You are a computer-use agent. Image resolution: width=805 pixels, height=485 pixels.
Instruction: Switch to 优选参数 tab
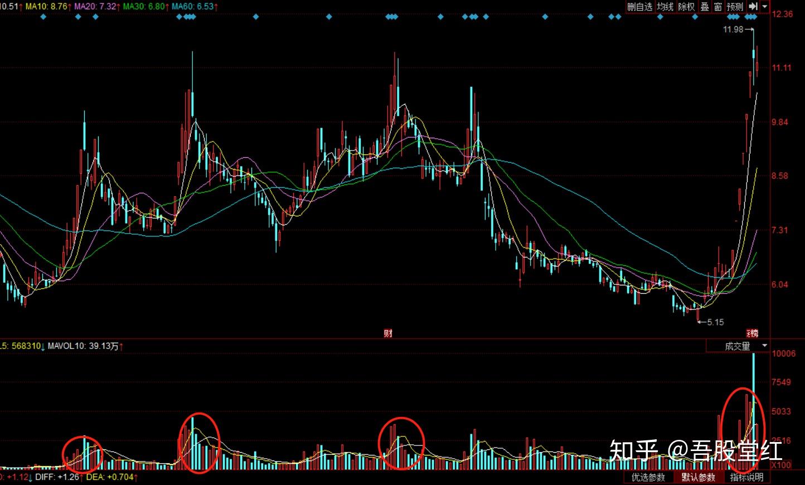(648, 478)
